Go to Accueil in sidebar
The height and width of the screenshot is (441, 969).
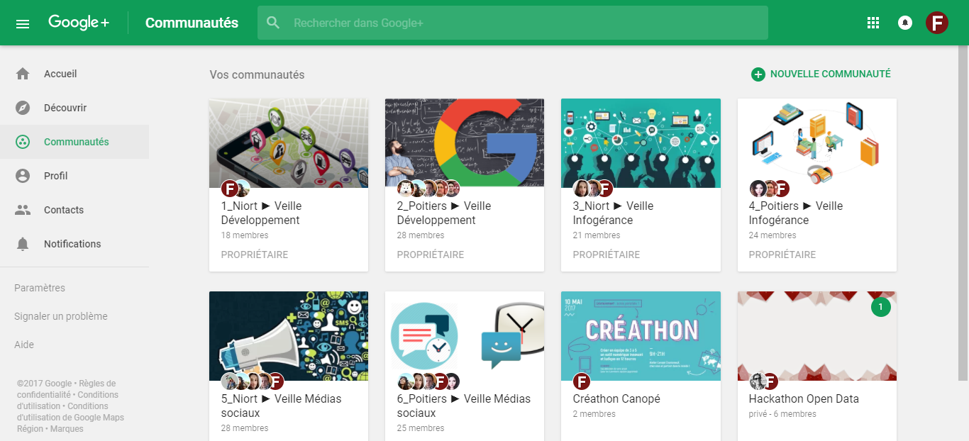[74, 74]
